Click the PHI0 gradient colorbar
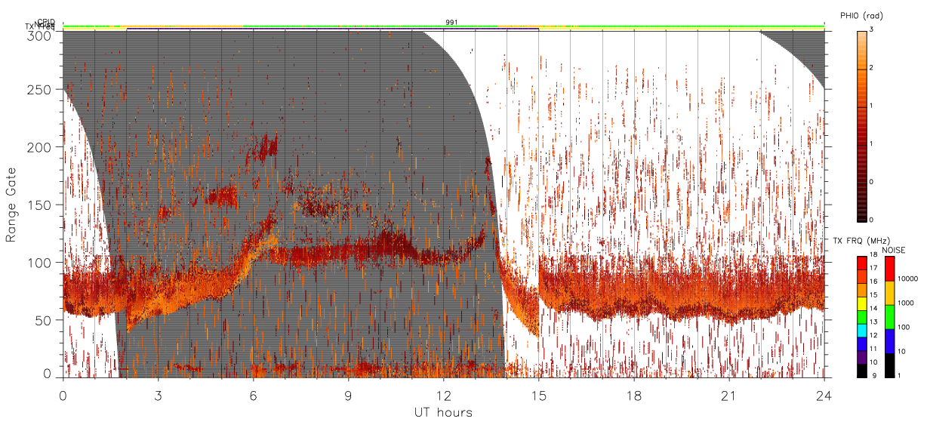Screen dimensions: 927x428 coord(863,126)
